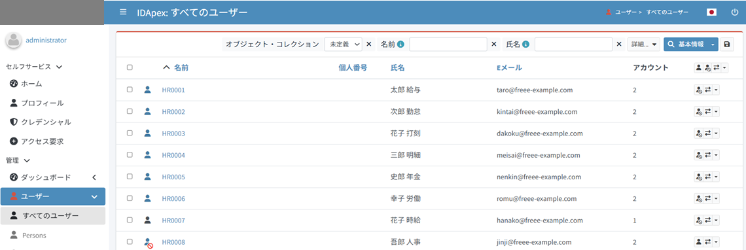This screenshot has height=250, width=746.
Task: Click the administrator username link
Action: pos(46,41)
